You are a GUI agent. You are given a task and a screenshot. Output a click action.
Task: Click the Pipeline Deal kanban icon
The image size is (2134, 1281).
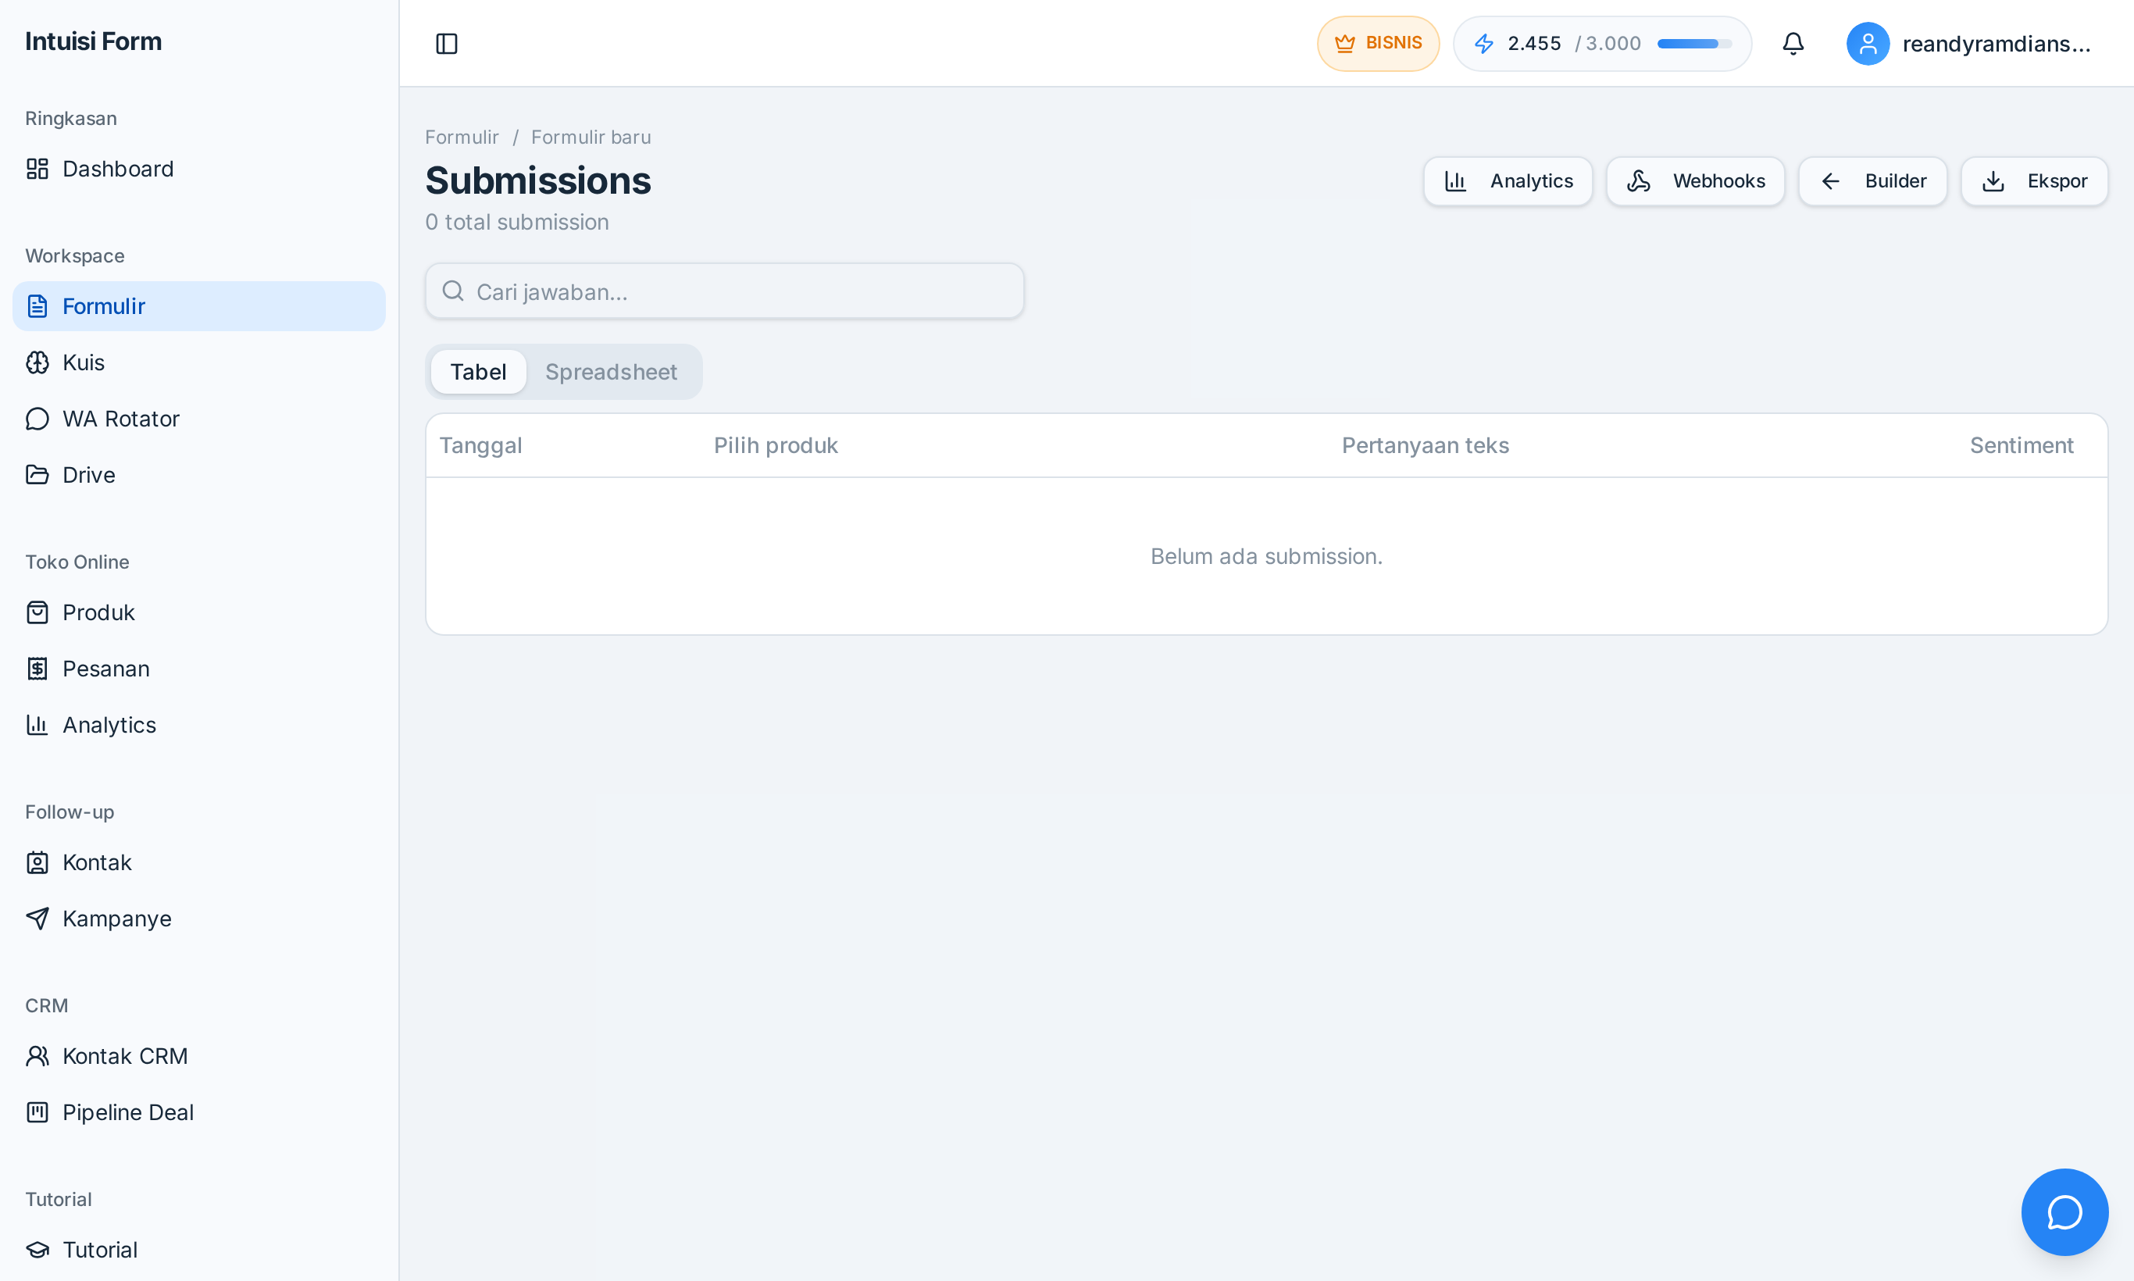point(37,1112)
